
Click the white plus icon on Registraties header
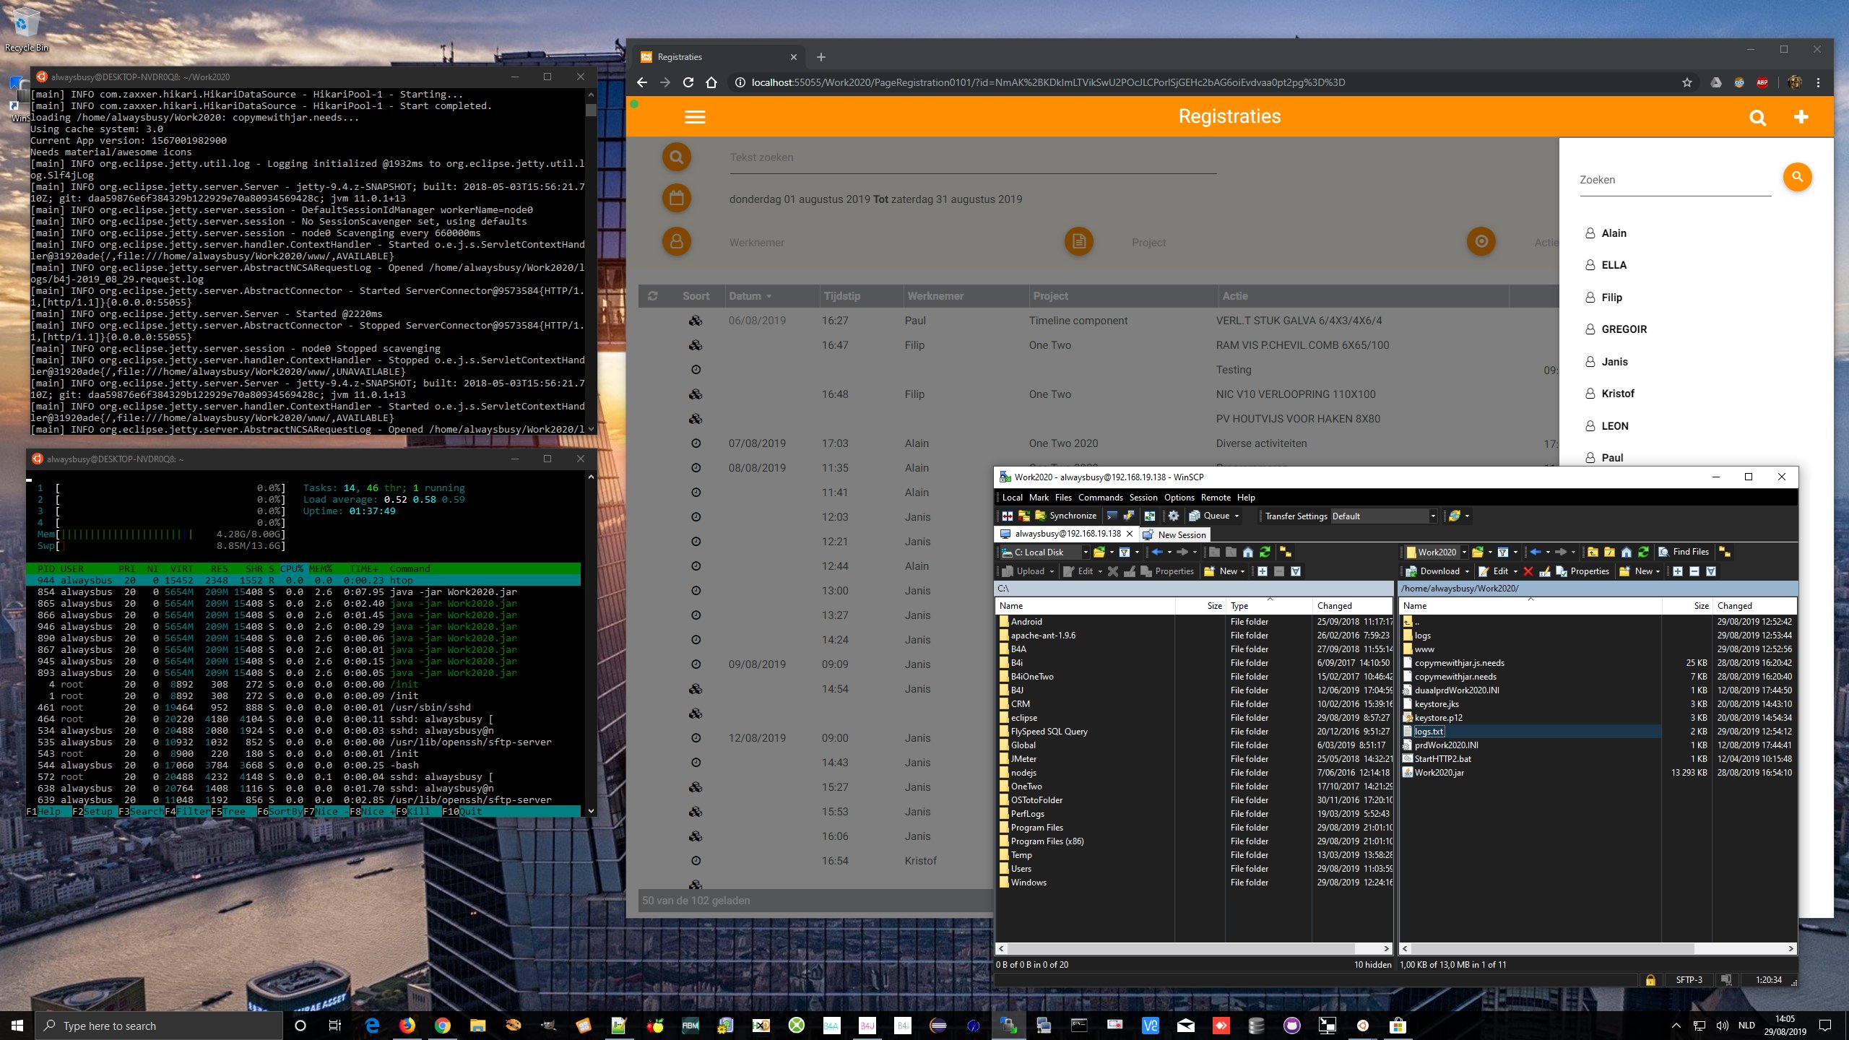pyautogui.click(x=1801, y=117)
